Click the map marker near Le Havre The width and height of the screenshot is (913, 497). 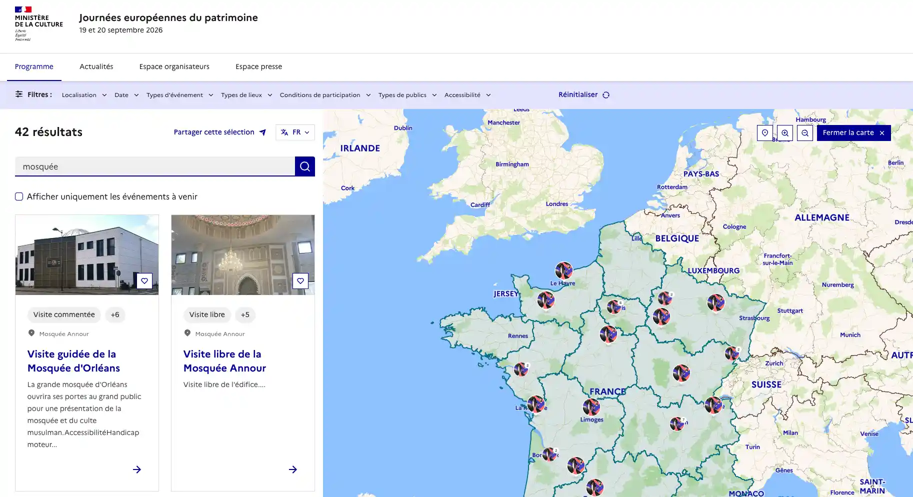(x=564, y=270)
